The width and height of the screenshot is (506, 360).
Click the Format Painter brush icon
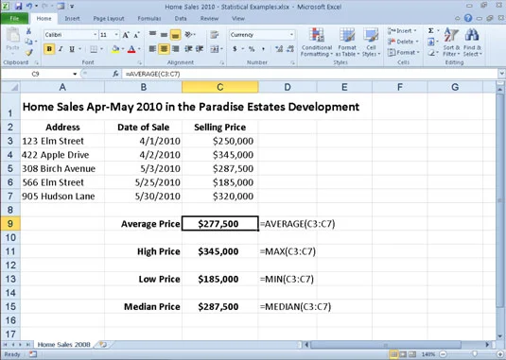click(x=29, y=52)
